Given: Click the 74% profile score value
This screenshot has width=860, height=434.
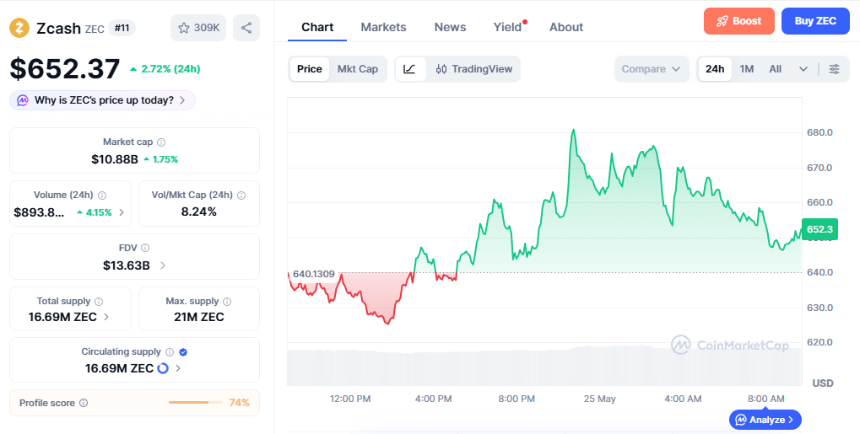Looking at the screenshot, I should (239, 403).
